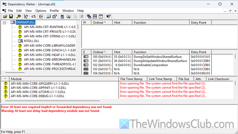Close the inner dwmapi.dll document window
Screen dimensions: 238x134
tap(235, 11)
